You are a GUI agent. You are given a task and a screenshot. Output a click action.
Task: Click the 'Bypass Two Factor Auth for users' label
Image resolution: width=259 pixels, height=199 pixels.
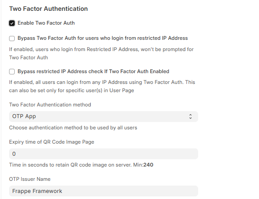(103, 38)
